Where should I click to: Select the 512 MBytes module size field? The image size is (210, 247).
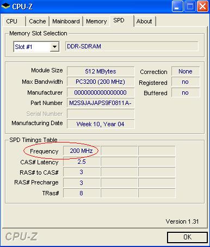pyautogui.click(x=101, y=71)
